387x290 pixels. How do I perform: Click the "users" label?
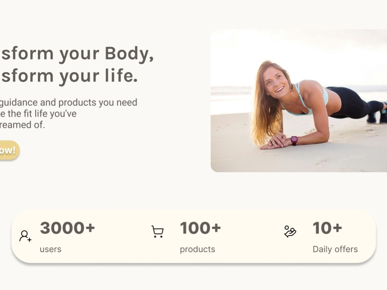(x=51, y=249)
